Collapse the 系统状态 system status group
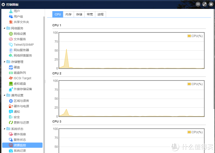Screen dimensions: 215x153 (x=4, y=129)
